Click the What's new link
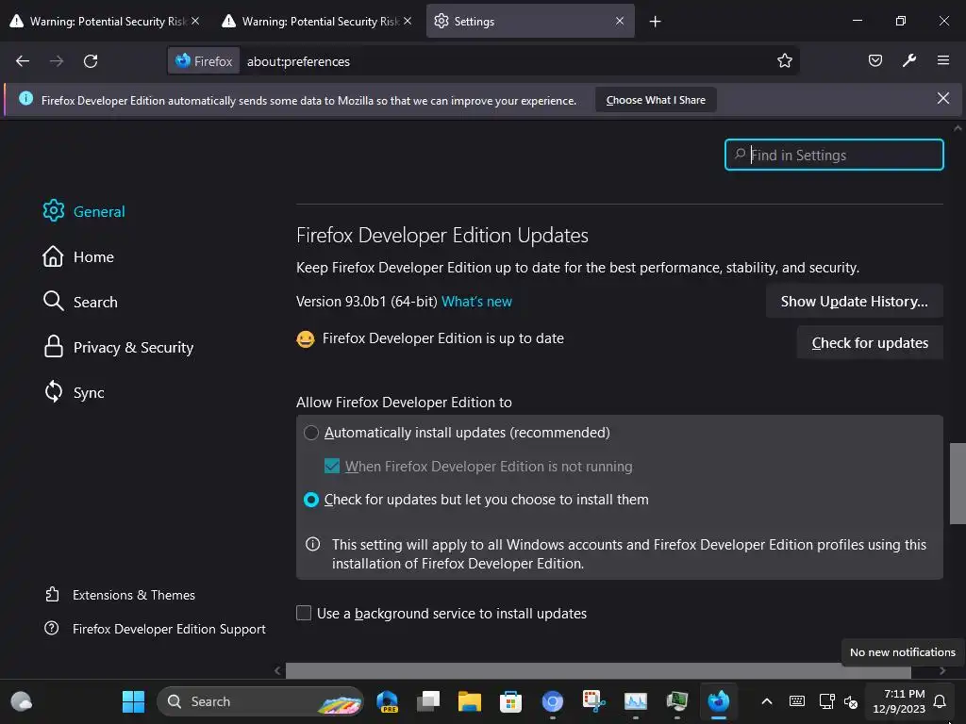This screenshot has width=966, height=724. tap(476, 302)
